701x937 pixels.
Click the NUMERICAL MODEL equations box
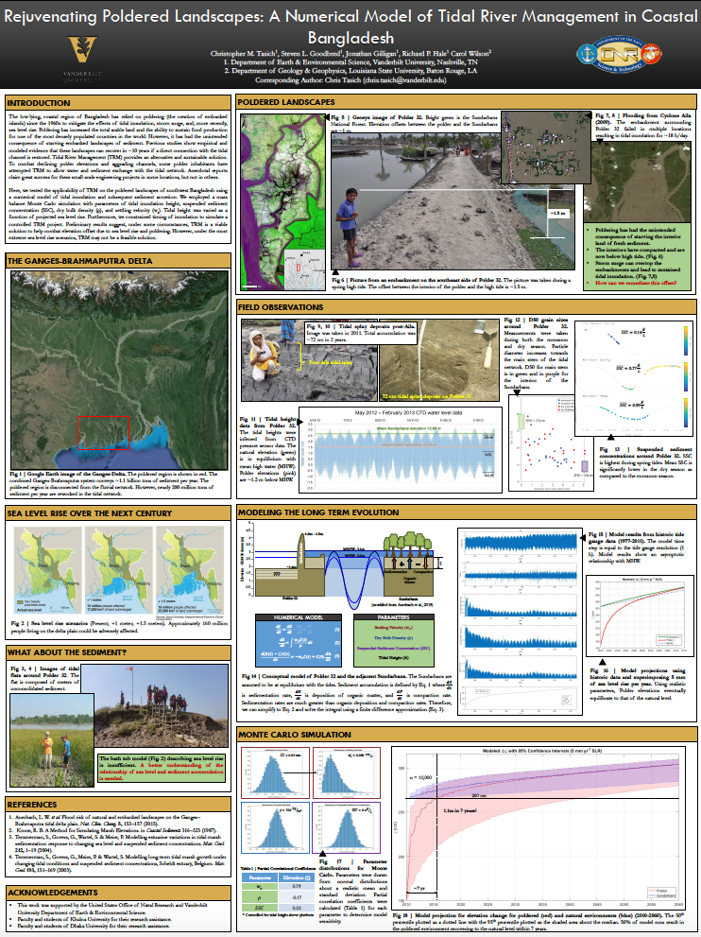[299, 640]
